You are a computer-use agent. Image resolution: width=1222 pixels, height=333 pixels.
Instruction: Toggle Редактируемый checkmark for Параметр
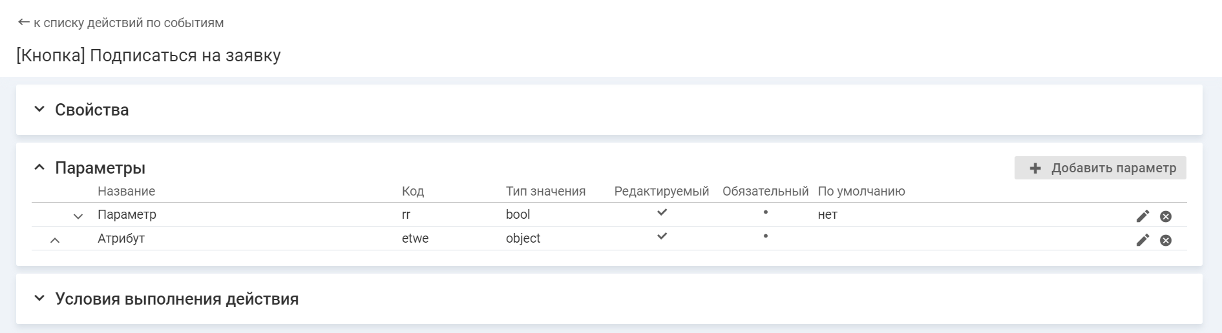click(662, 212)
